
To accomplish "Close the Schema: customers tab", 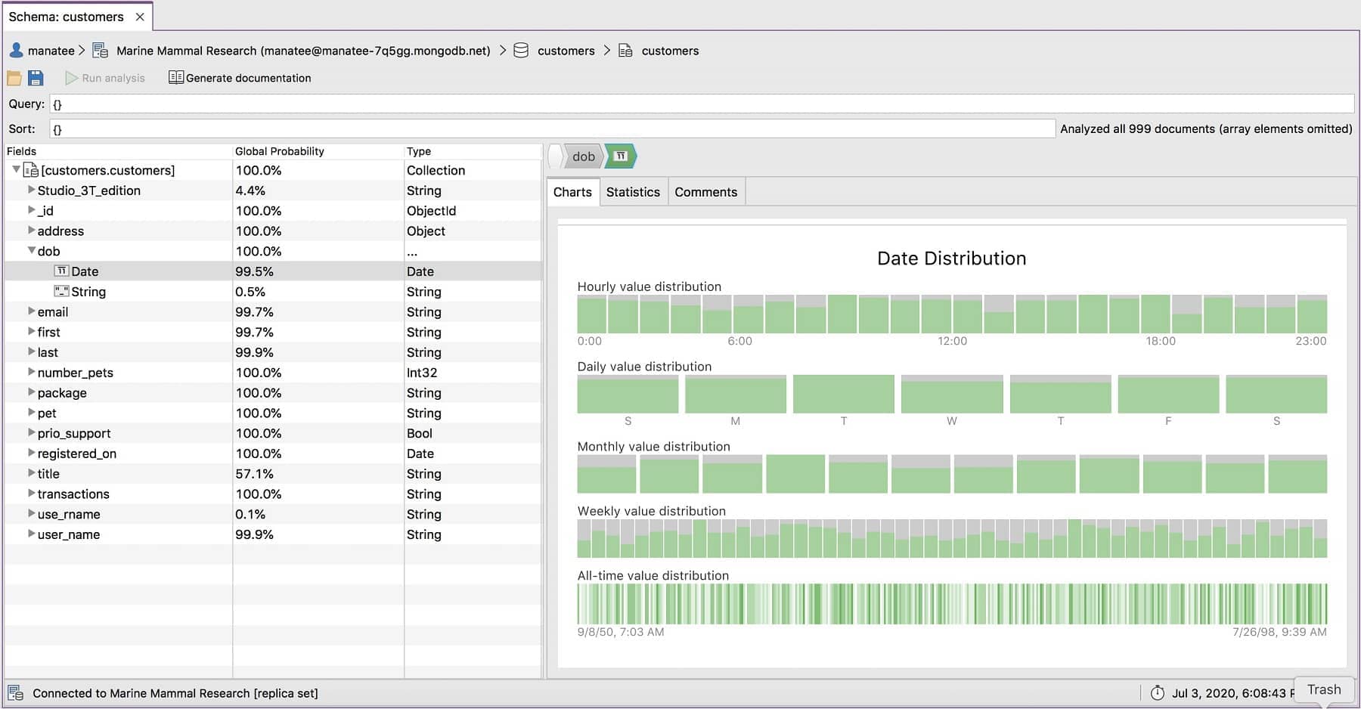I will (140, 17).
